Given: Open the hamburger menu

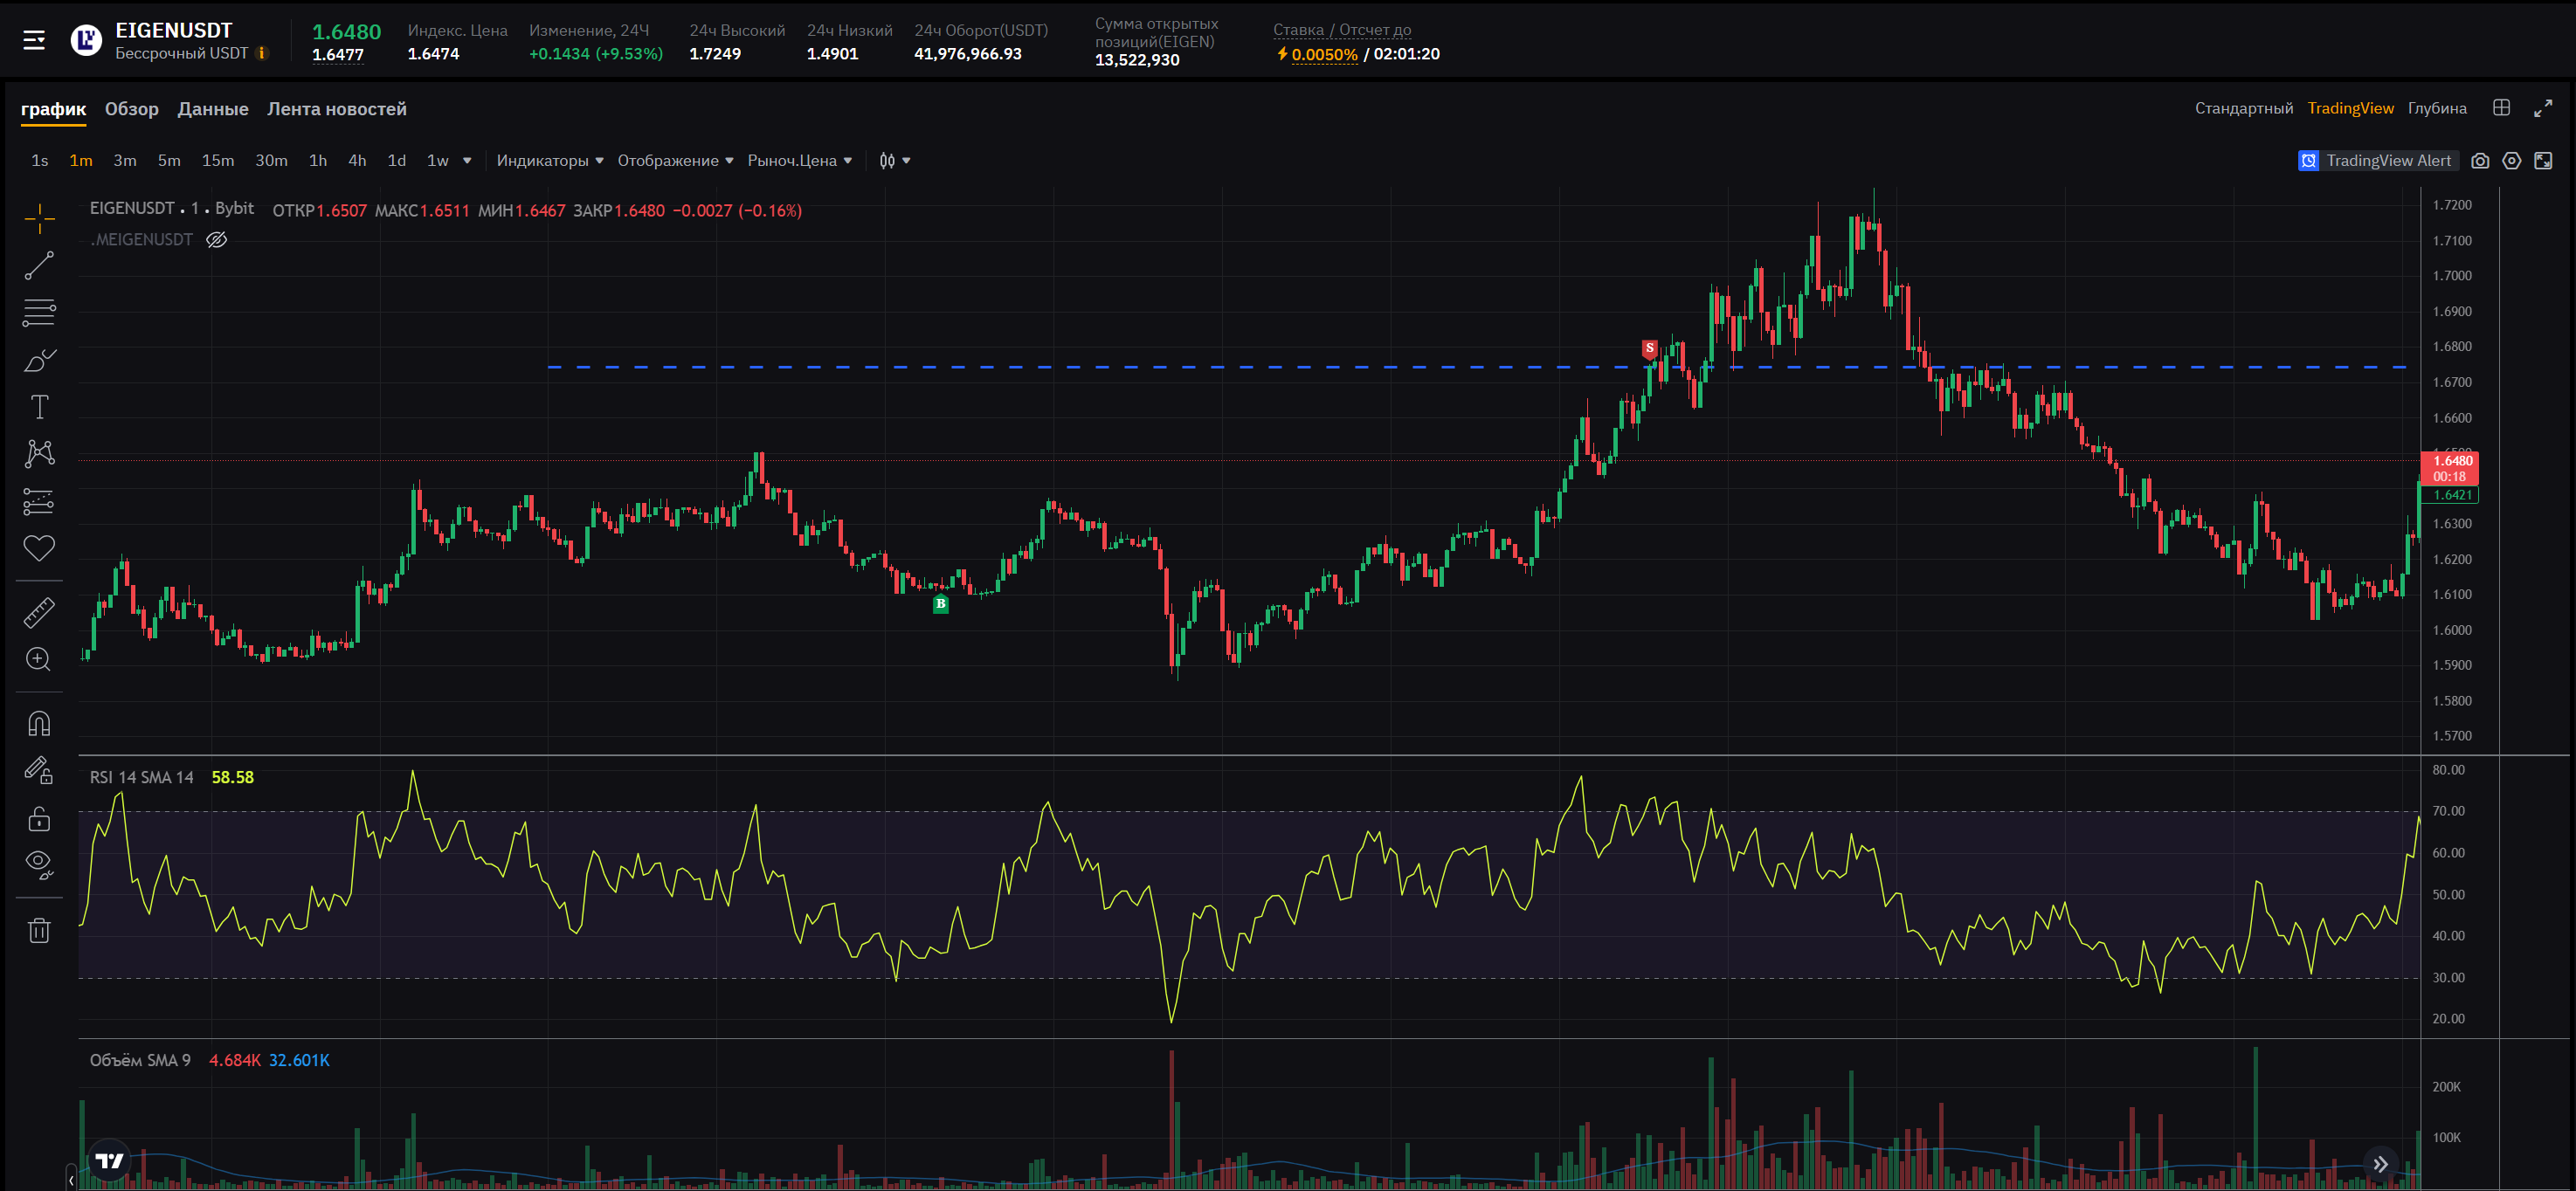Looking at the screenshot, I should (34, 40).
